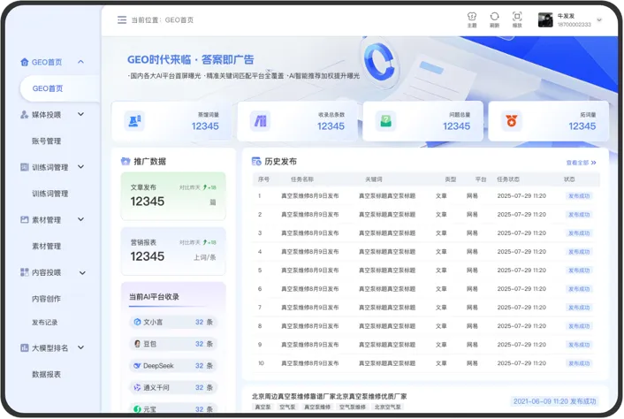Viewport: 624px width, 419px height.
Task: Click the user avatar photo
Action: [545, 20]
